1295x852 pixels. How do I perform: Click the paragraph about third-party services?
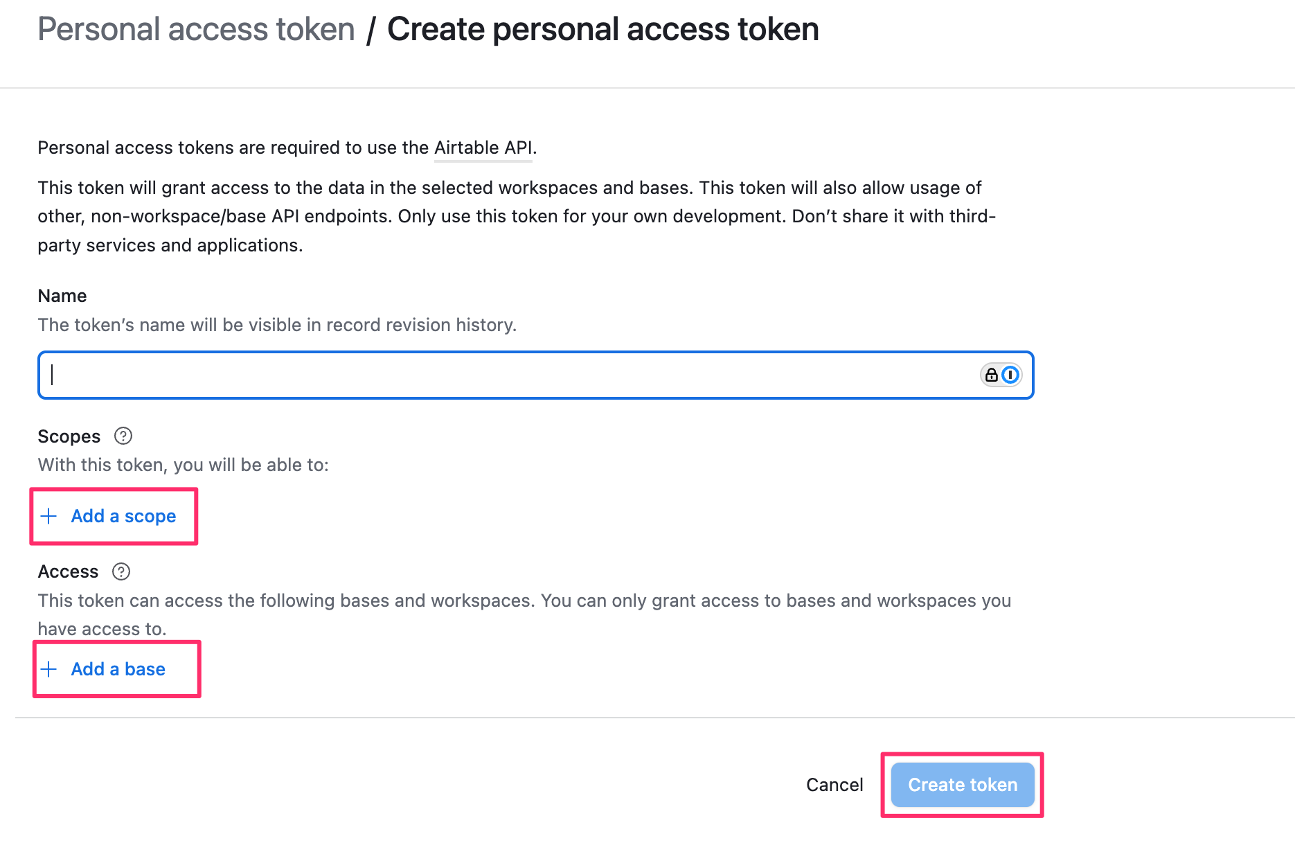coord(517,216)
